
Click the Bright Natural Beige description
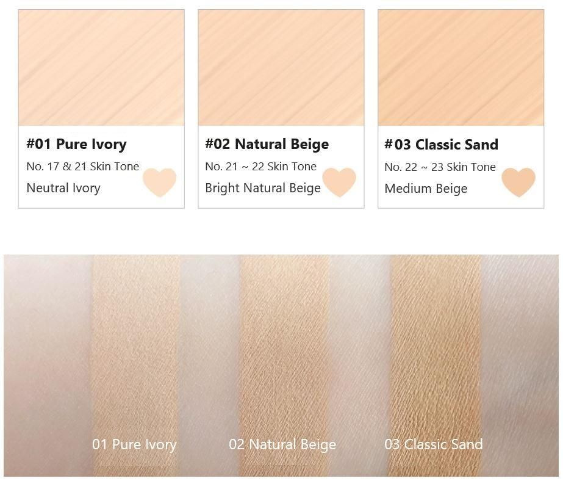[x=263, y=188]
